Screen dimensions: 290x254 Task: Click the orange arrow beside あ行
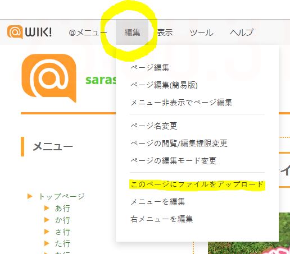tap(47, 208)
